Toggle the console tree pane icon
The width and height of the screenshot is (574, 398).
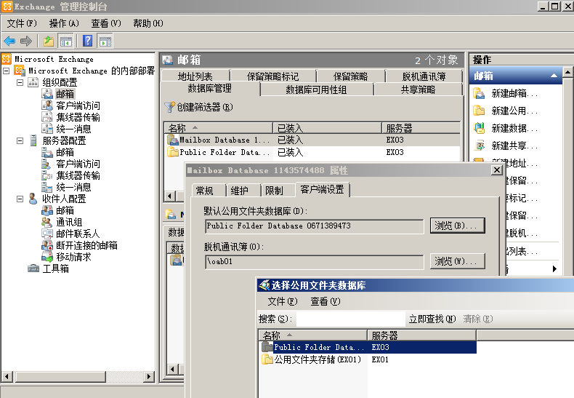(66, 41)
